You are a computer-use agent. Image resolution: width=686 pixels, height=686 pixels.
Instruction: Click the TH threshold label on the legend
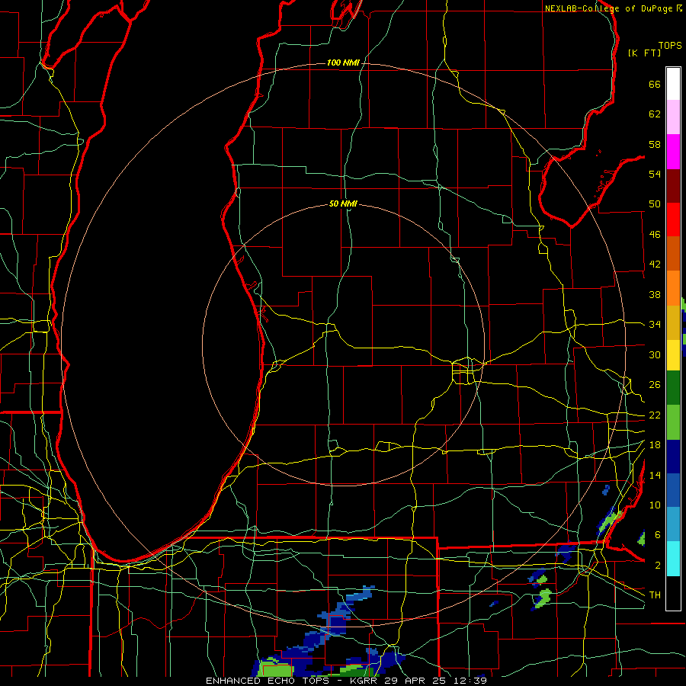(655, 595)
